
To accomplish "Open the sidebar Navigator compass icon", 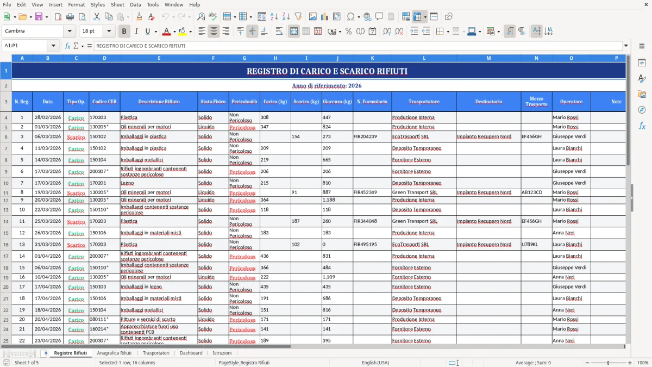I will (x=642, y=110).
